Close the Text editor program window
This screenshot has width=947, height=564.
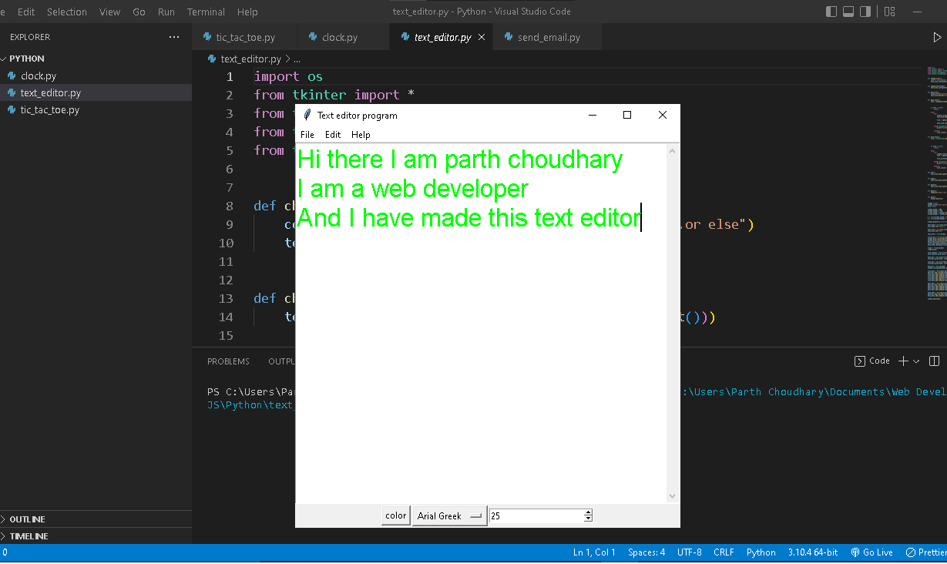[663, 115]
